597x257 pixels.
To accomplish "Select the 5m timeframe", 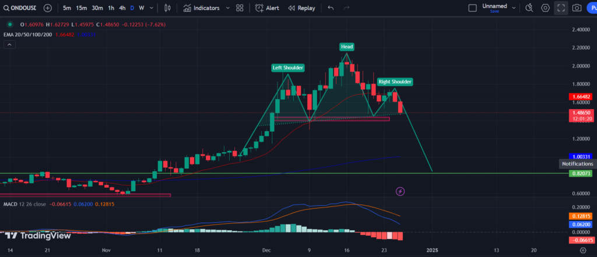I will click(67, 8).
